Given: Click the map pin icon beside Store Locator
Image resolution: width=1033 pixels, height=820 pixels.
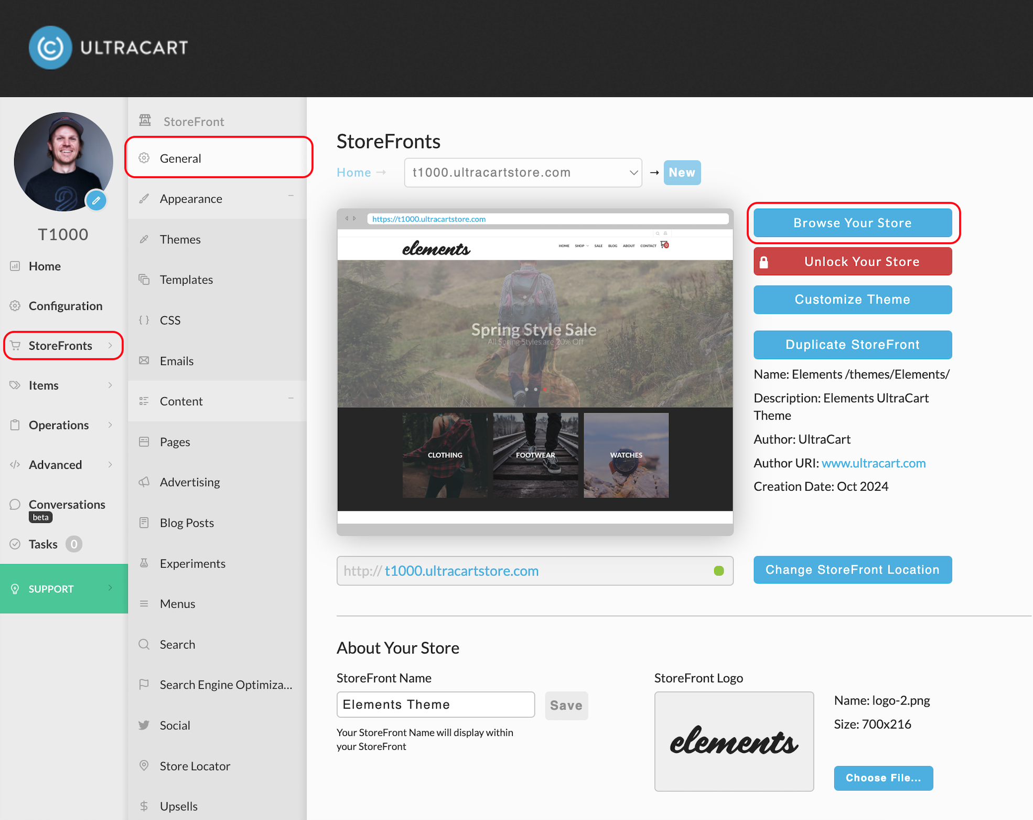Looking at the screenshot, I should (144, 765).
